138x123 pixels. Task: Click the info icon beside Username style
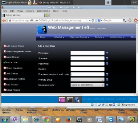pos(107,85)
